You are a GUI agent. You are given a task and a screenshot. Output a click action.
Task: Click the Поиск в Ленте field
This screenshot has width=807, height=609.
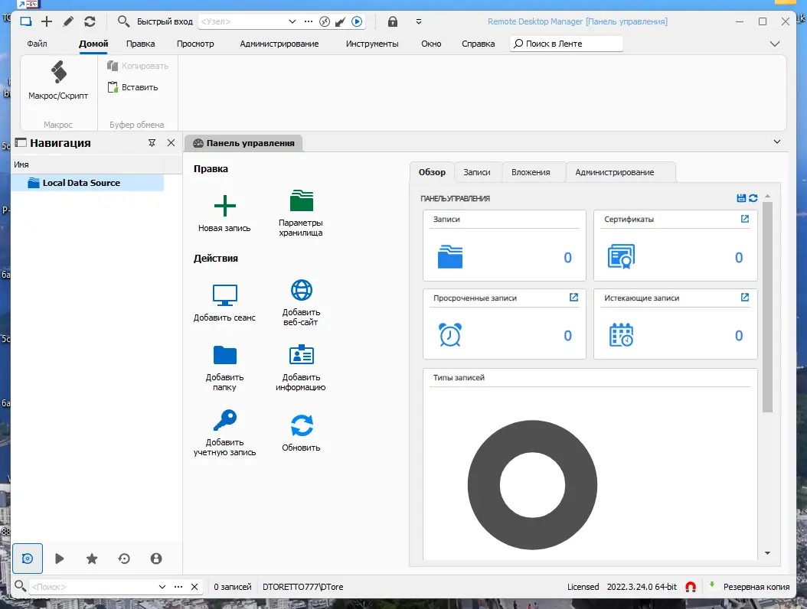pos(566,44)
